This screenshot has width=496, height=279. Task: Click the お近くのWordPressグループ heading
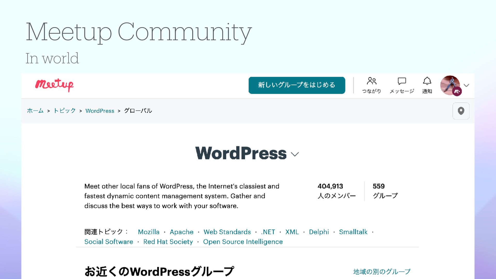click(x=159, y=272)
